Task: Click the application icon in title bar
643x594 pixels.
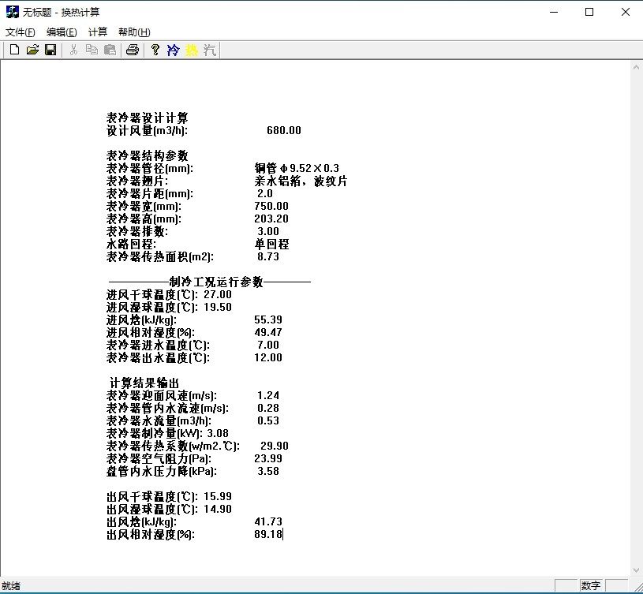Action: 13,12
